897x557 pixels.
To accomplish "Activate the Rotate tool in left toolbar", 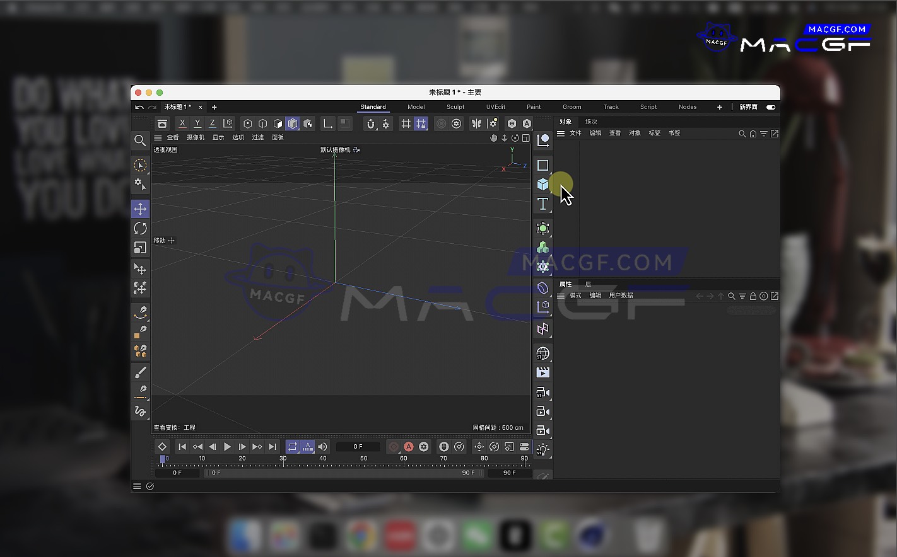I will pos(140,228).
